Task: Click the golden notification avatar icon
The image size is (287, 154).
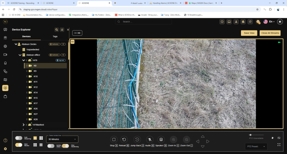Action: click(258, 22)
